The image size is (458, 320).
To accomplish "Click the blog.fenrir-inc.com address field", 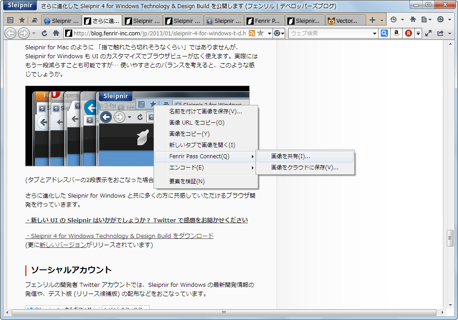I will [x=159, y=34].
